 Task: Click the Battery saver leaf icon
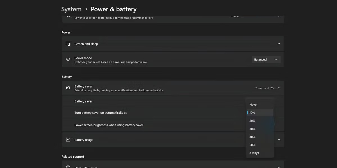click(68, 88)
